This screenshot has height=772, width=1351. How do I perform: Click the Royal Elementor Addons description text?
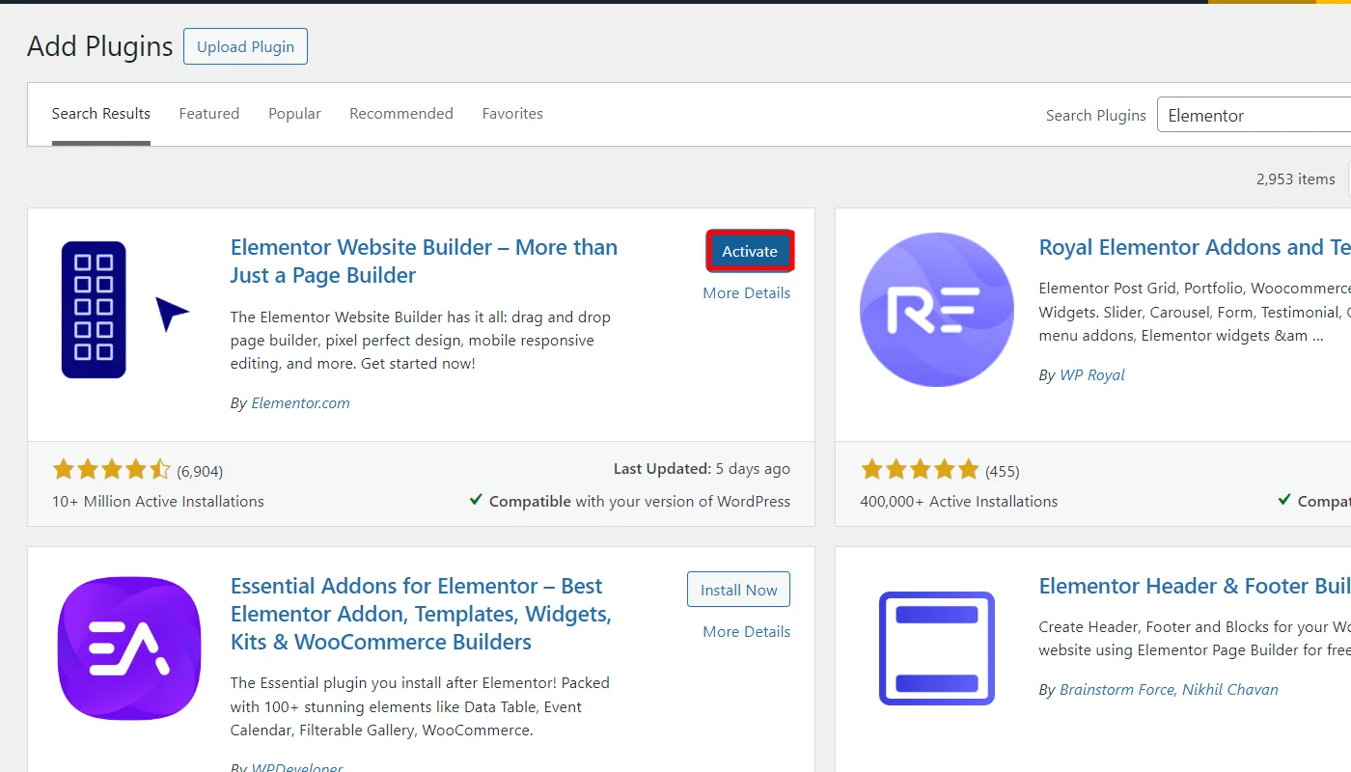click(1195, 312)
